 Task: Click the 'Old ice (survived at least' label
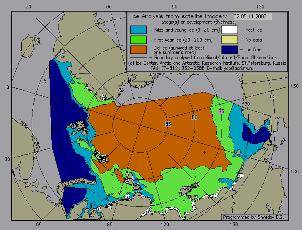(x=179, y=48)
